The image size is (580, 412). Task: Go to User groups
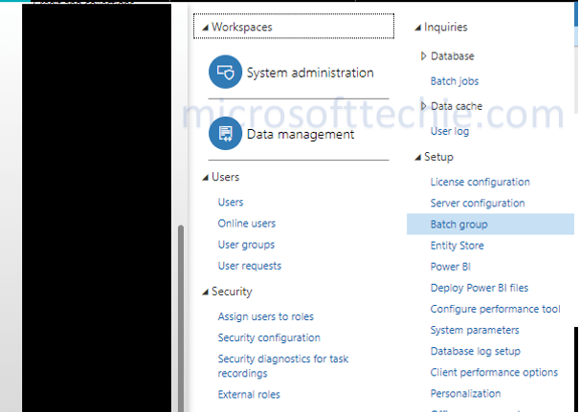246,245
